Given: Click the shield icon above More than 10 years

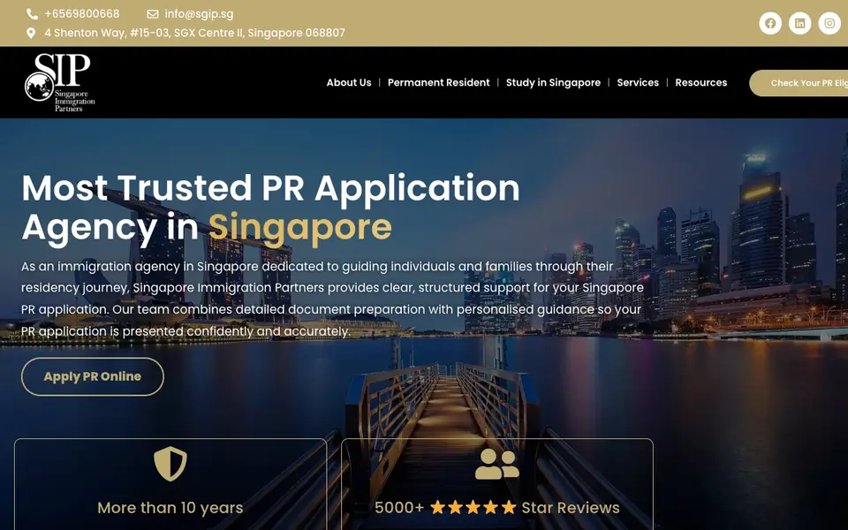Looking at the screenshot, I should pos(170,464).
